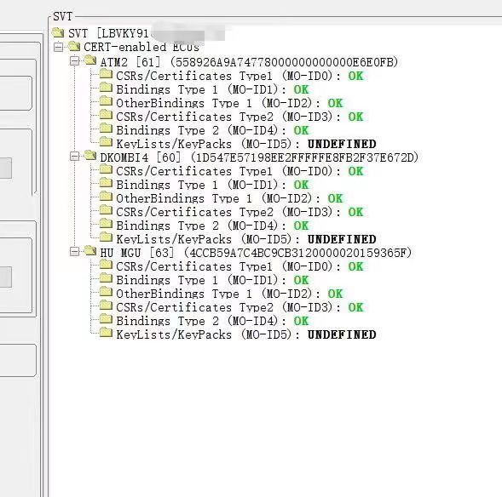The image size is (502, 497).
Task: Click the CERT-enabled ECUs folder icon
Action: tap(74, 46)
